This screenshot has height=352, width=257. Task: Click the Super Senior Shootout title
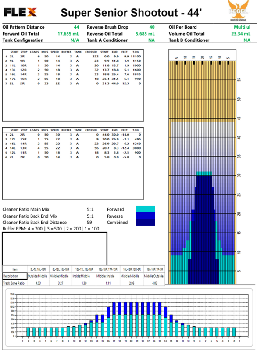pyautogui.click(x=131, y=13)
